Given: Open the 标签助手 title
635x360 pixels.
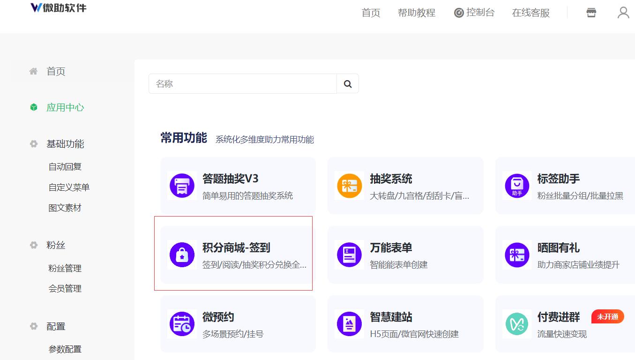Looking at the screenshot, I should coord(559,179).
